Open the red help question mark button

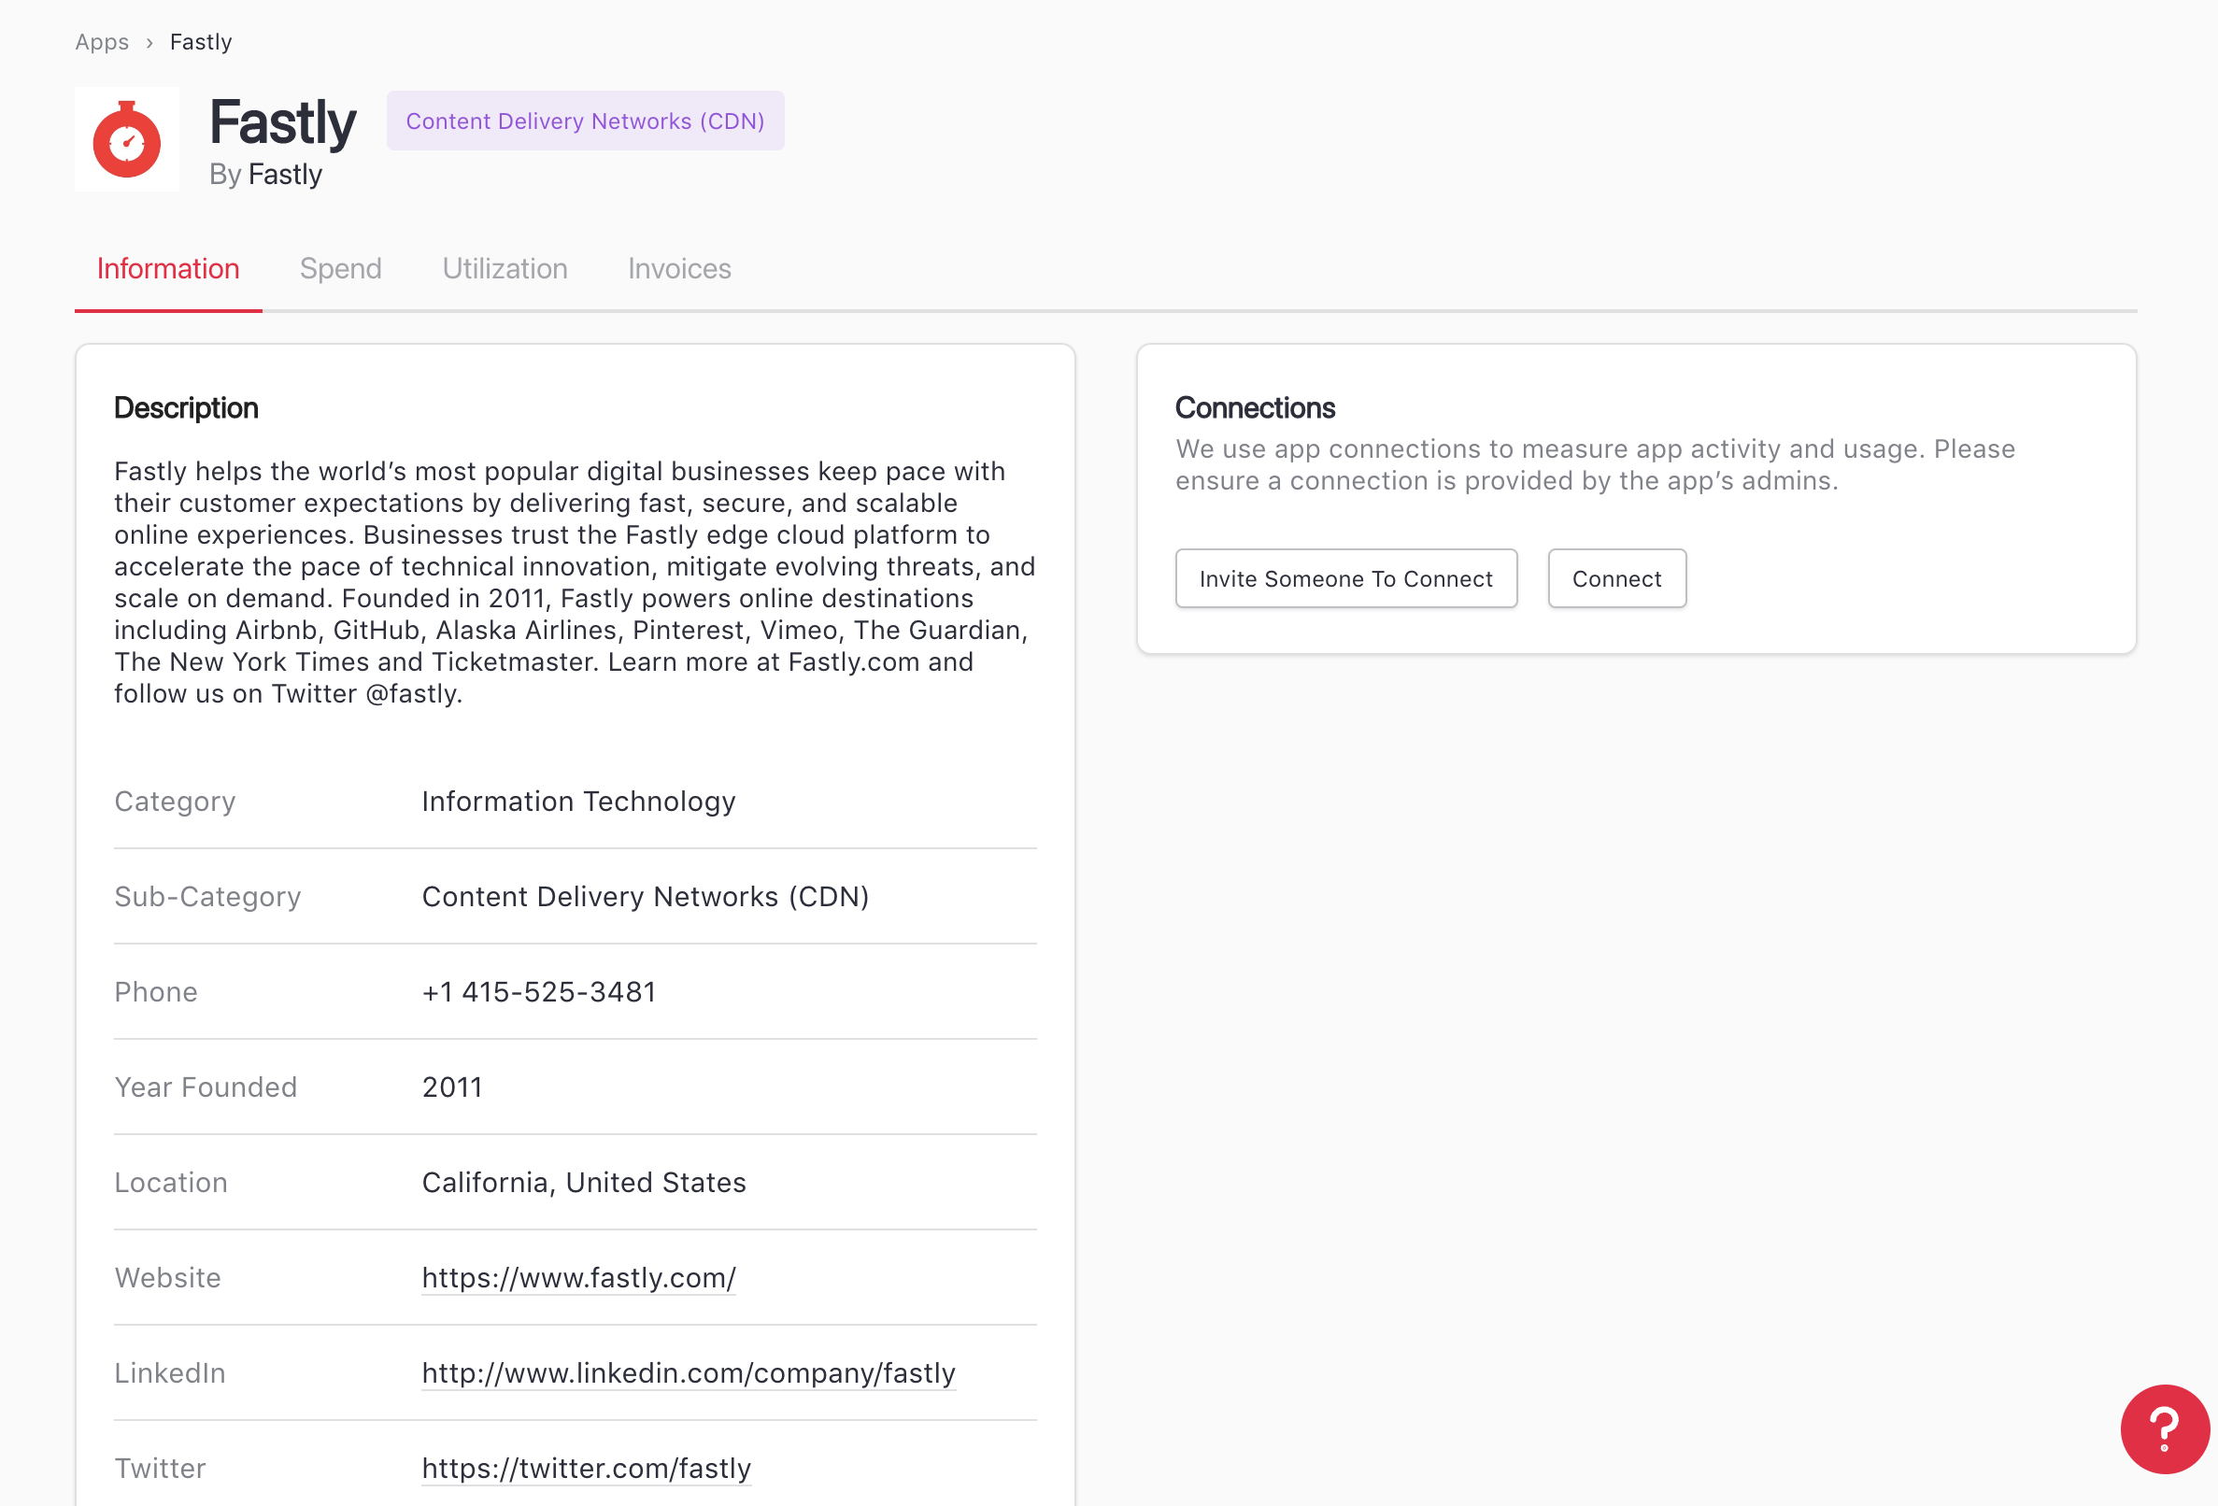tap(2163, 1428)
